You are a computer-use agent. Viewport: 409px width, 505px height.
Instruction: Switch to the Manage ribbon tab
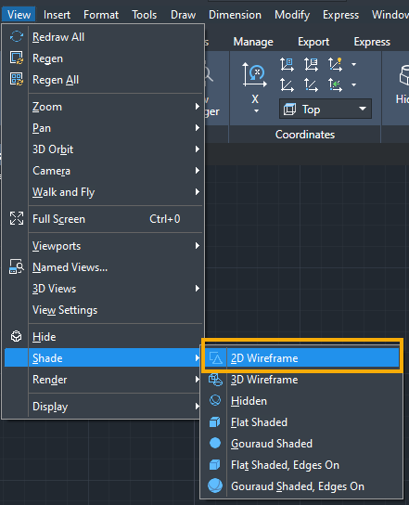click(253, 42)
